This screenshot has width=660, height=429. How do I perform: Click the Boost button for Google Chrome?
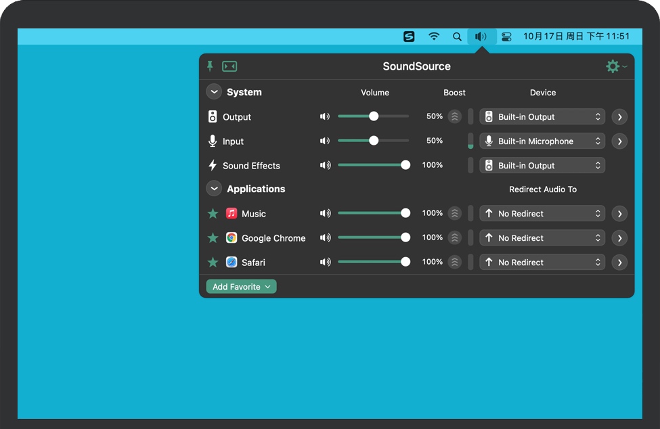tap(455, 238)
